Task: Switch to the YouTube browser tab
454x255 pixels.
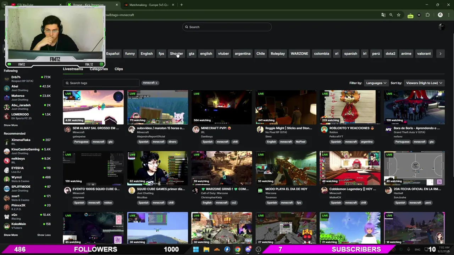Action: 35,5
